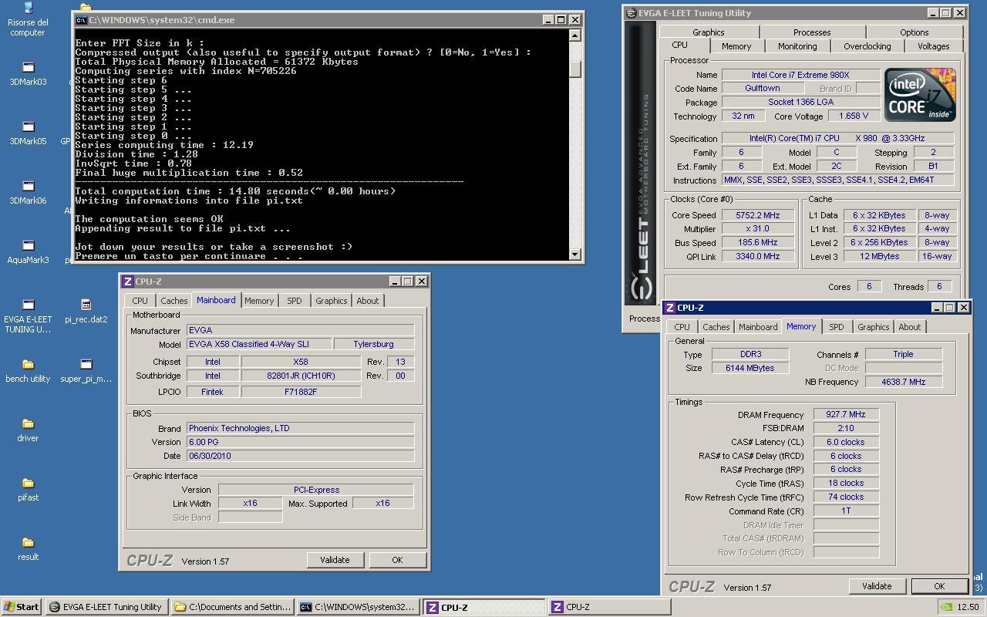
Task: Click 'Total computation time : 14.80 seconds' line
Action: (x=235, y=191)
